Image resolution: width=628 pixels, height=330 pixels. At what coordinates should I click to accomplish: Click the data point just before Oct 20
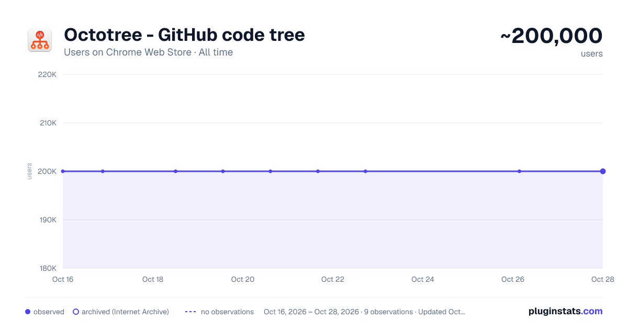point(223,171)
